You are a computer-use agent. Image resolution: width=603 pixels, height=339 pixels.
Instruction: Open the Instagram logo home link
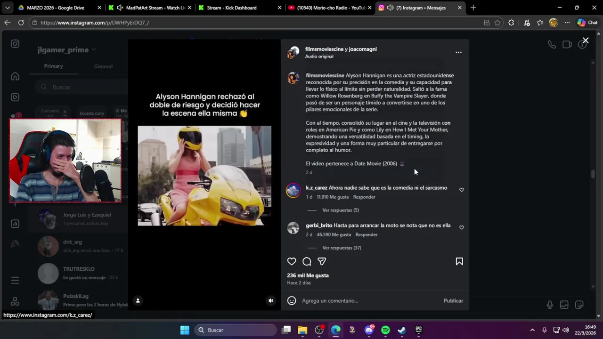(x=15, y=44)
